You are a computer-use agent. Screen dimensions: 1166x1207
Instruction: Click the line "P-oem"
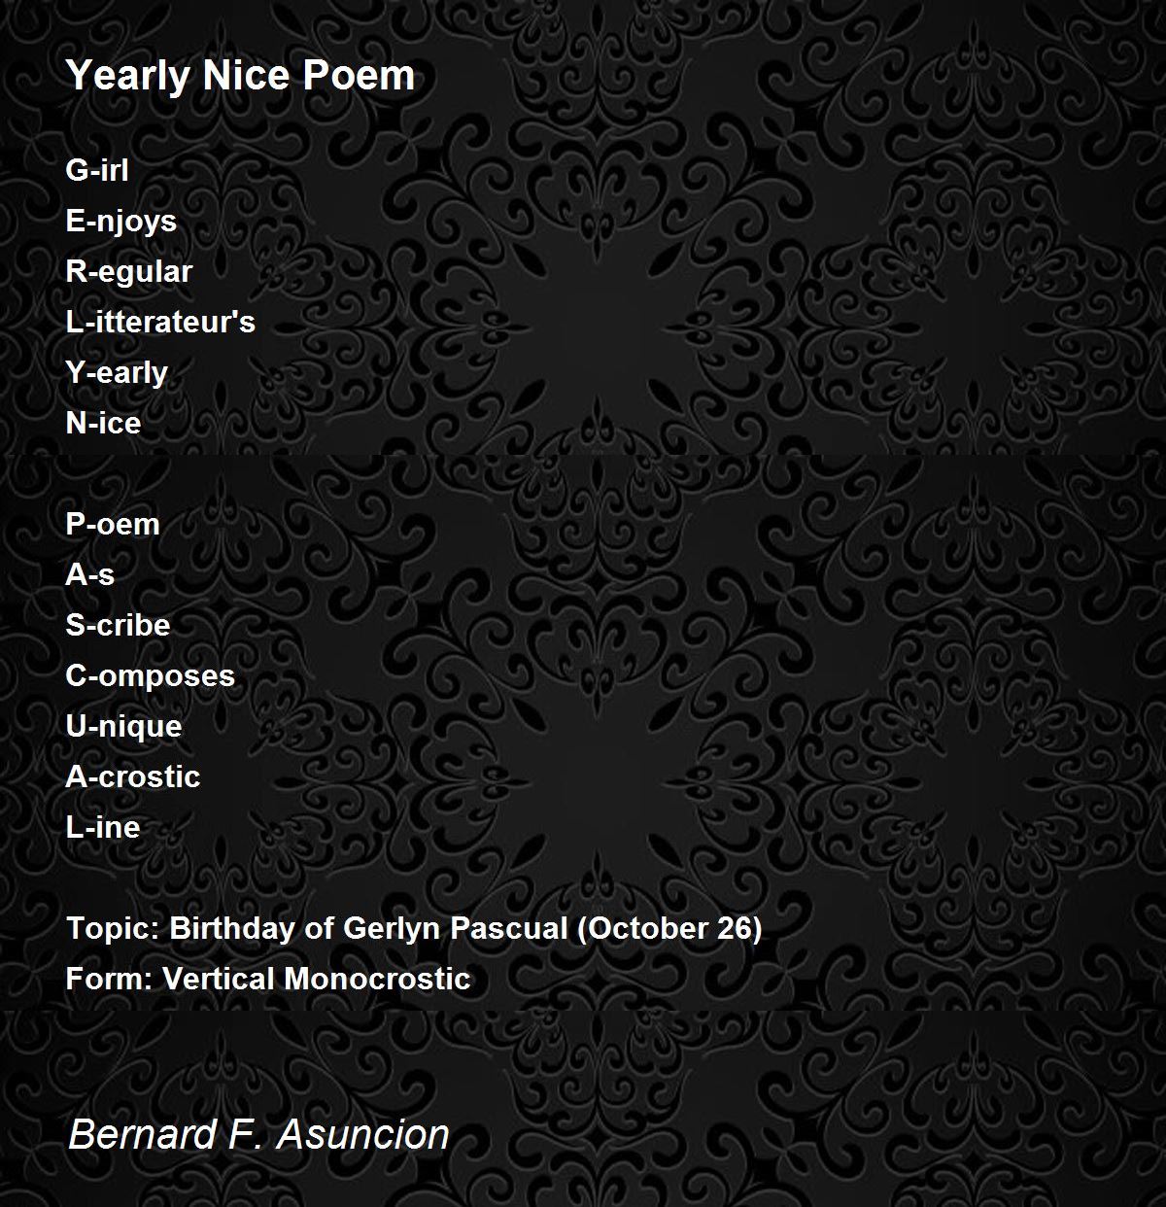[x=112, y=524]
